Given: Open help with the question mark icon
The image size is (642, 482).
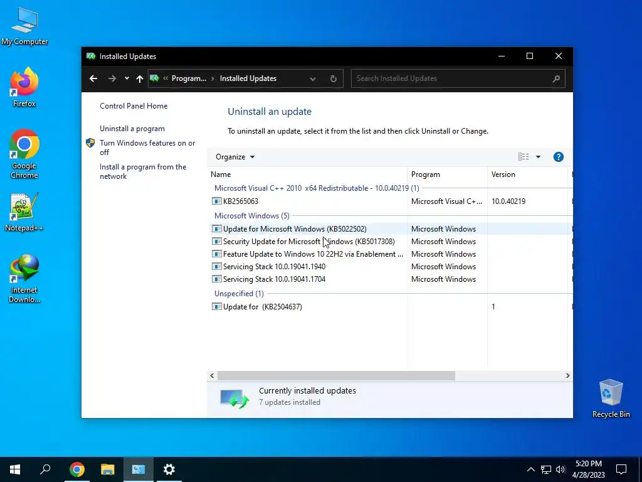Looking at the screenshot, I should point(558,157).
